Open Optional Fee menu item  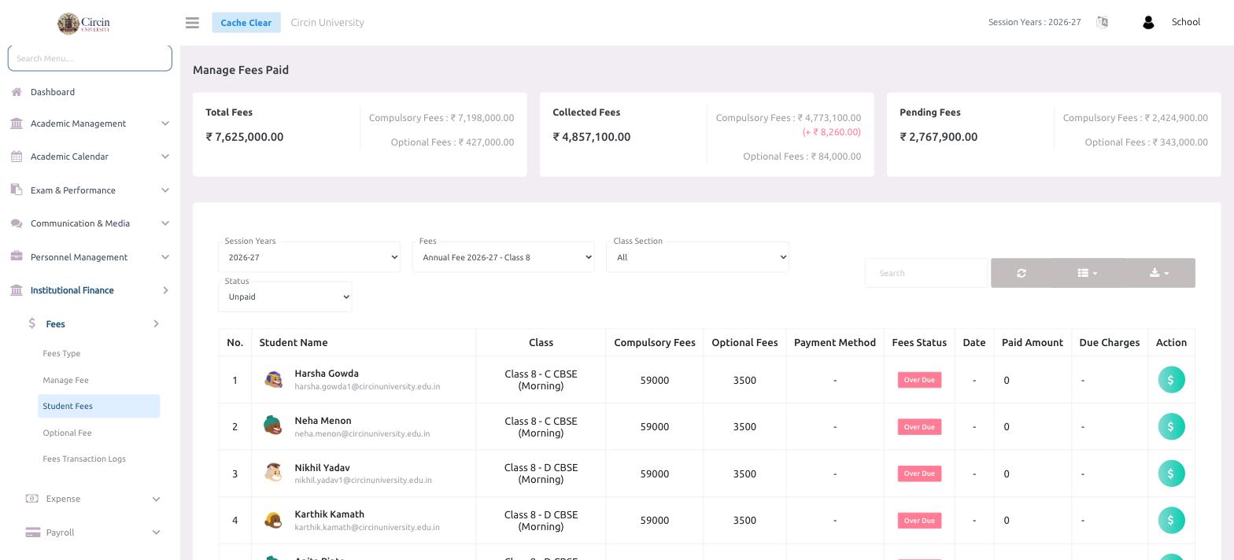click(67, 433)
